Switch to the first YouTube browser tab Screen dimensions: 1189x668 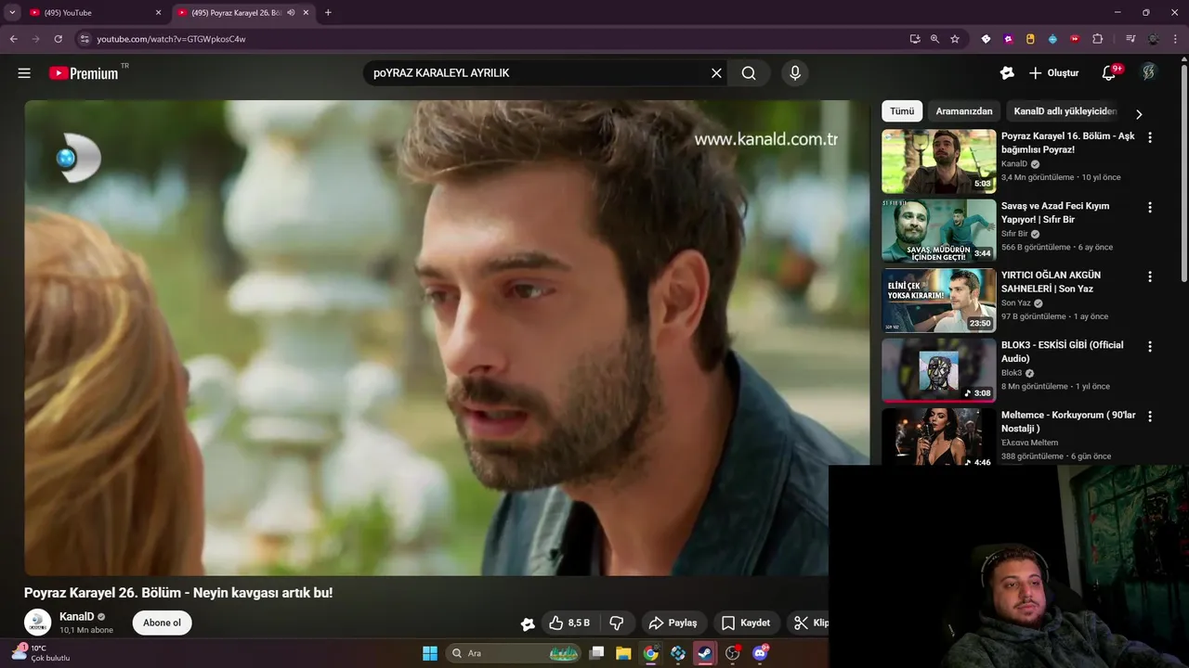tap(95, 13)
